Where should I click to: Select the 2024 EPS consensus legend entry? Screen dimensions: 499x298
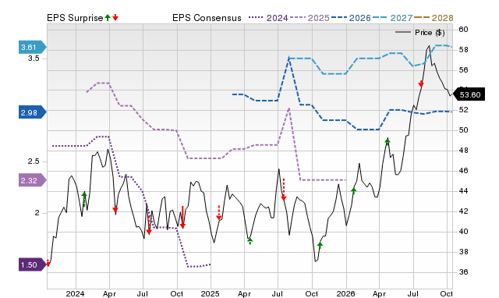point(268,18)
